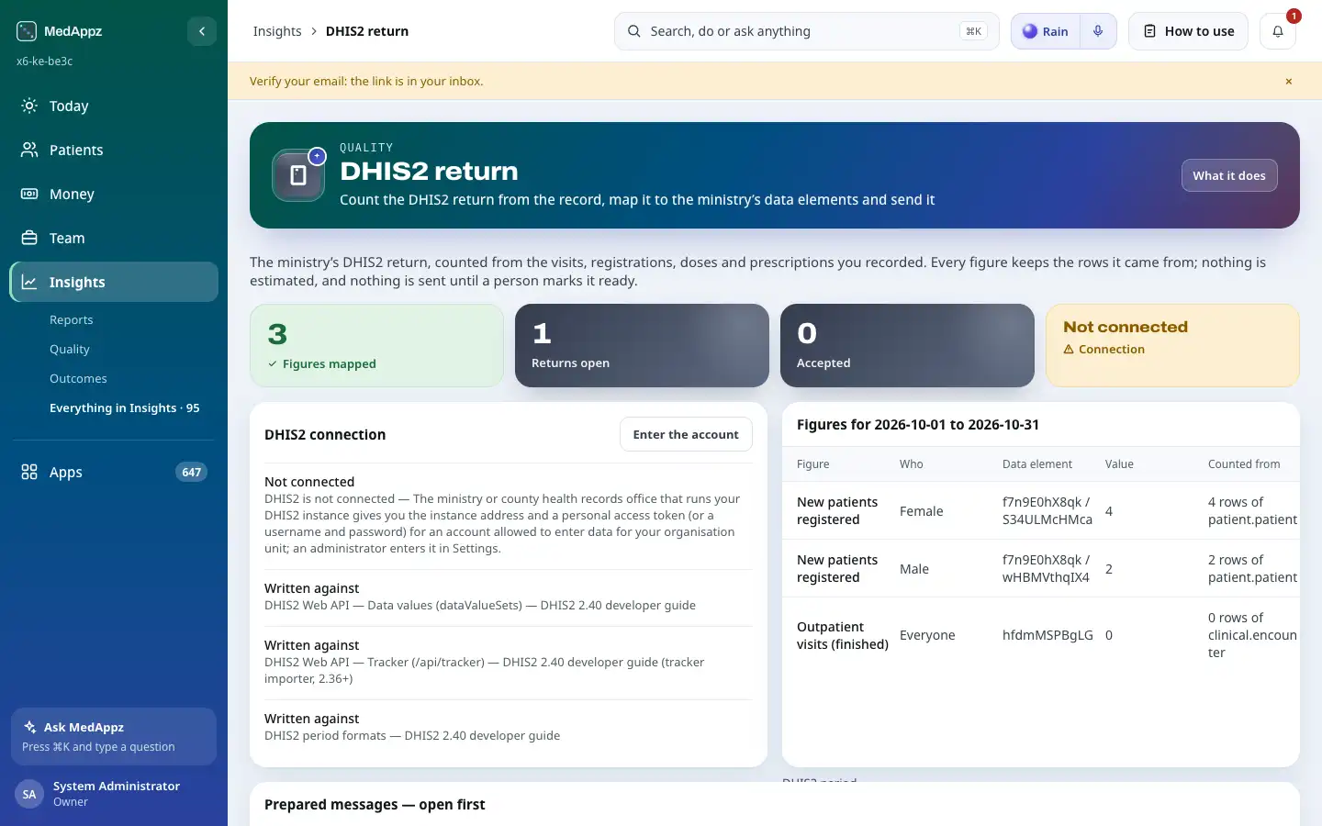
Task: Click the MedAppz logo icon
Action: point(27,31)
